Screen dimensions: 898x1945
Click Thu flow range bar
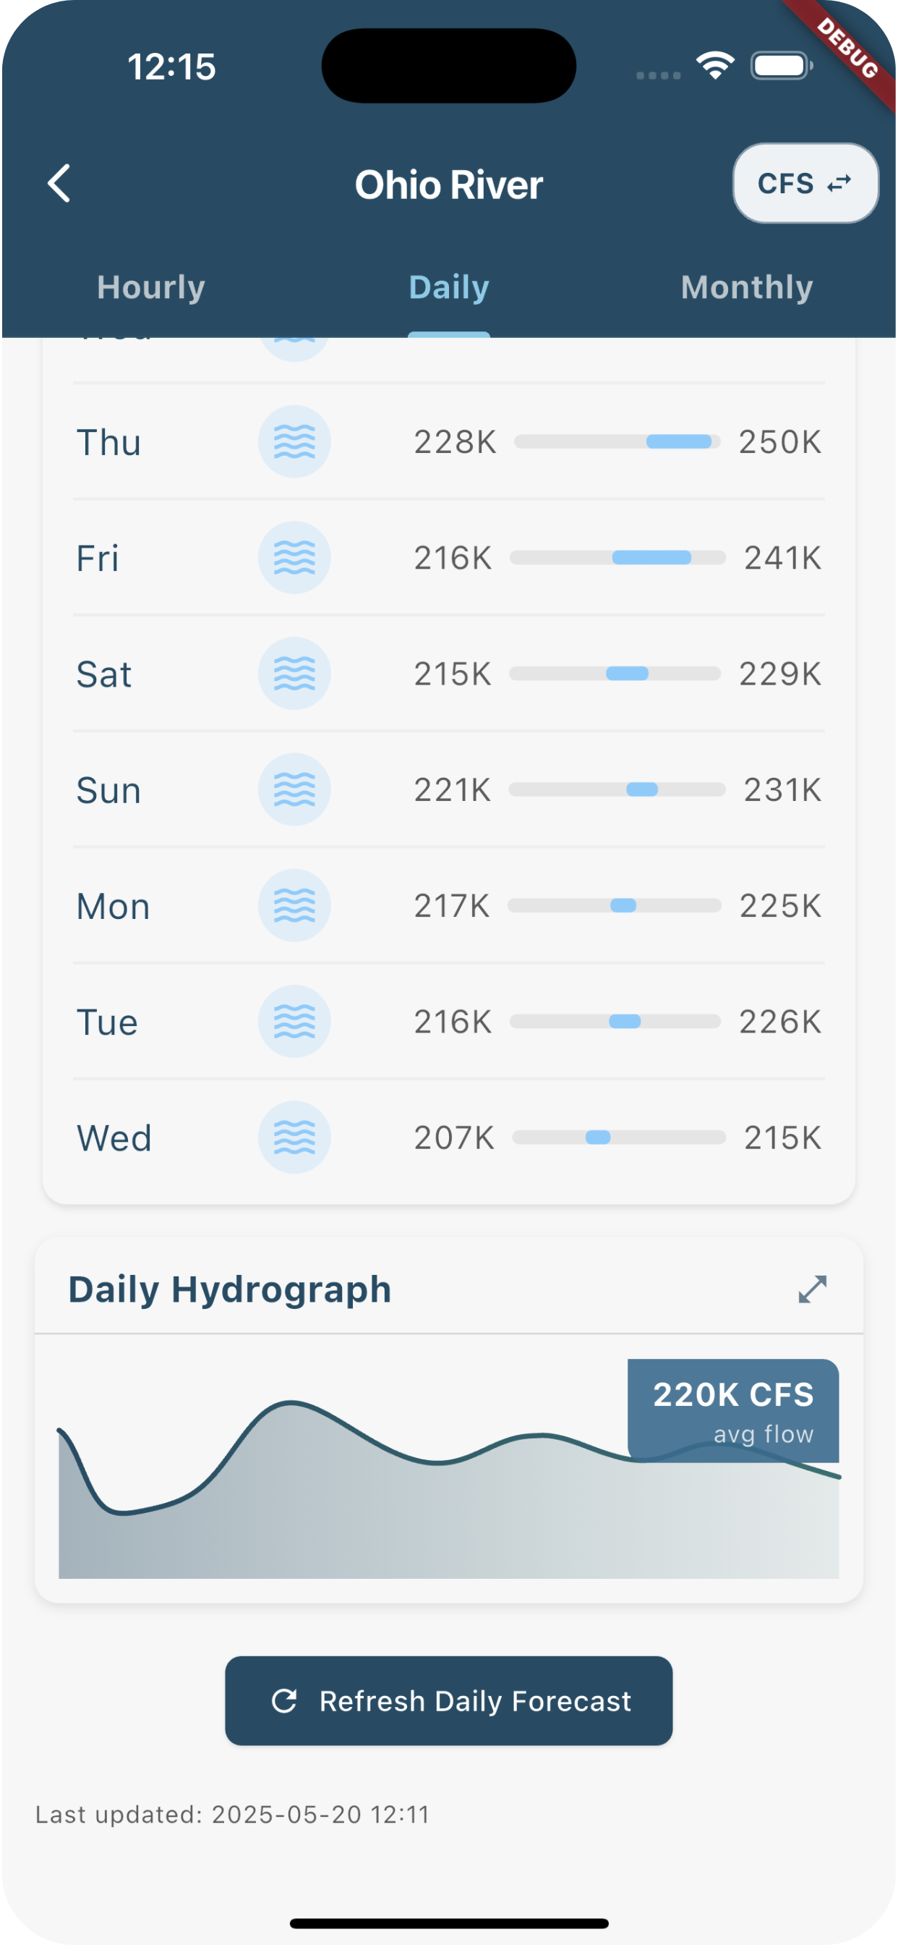pyautogui.click(x=617, y=441)
